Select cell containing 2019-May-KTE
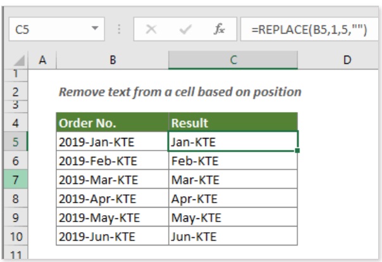 (x=113, y=218)
